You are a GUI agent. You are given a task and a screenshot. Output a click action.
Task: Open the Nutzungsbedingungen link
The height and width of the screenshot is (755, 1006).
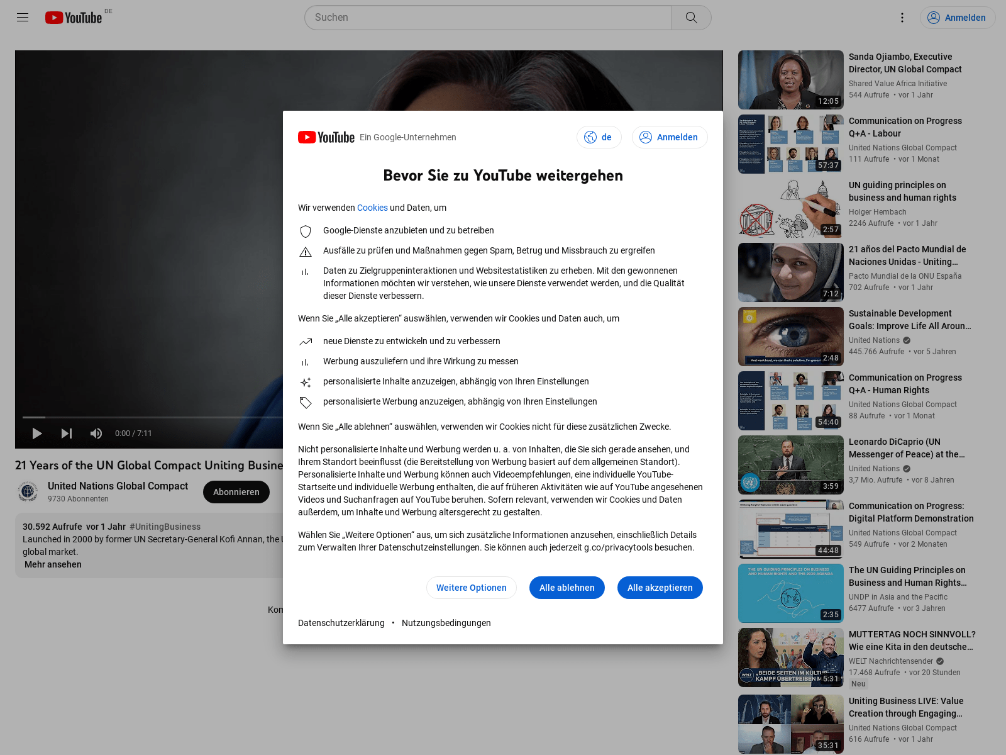446,623
